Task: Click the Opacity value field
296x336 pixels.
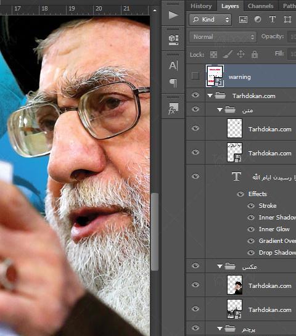Action: point(292,37)
